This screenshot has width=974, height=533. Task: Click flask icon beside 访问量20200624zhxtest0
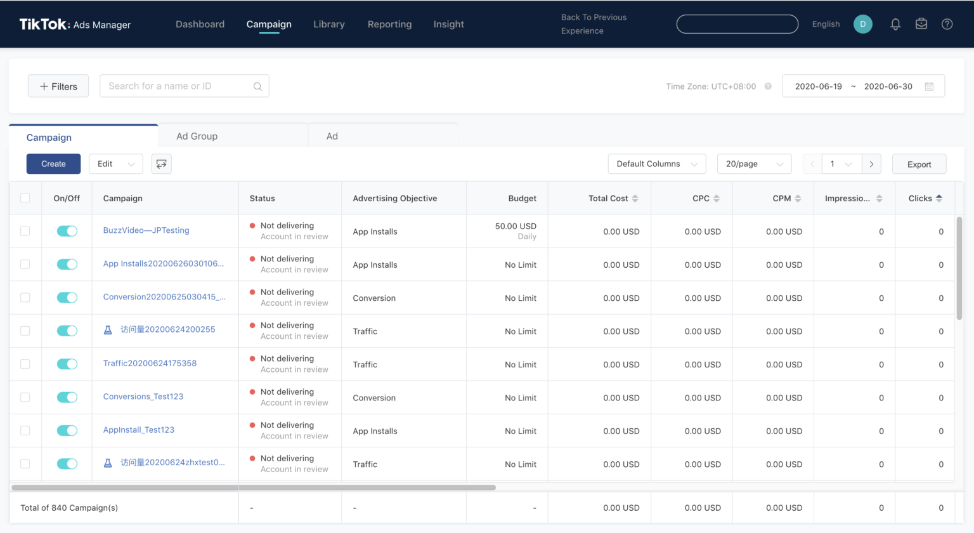coord(108,463)
